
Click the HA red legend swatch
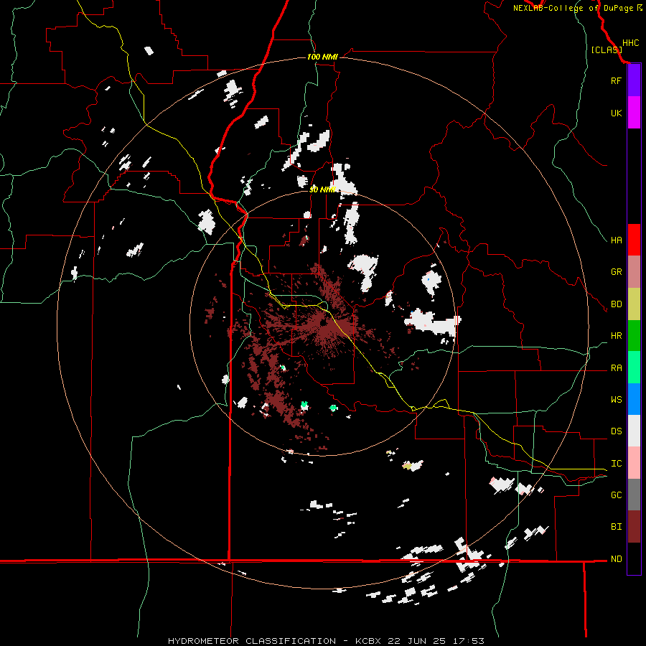pyautogui.click(x=634, y=240)
